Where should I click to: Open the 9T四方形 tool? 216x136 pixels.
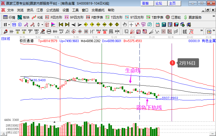(134, 17)
